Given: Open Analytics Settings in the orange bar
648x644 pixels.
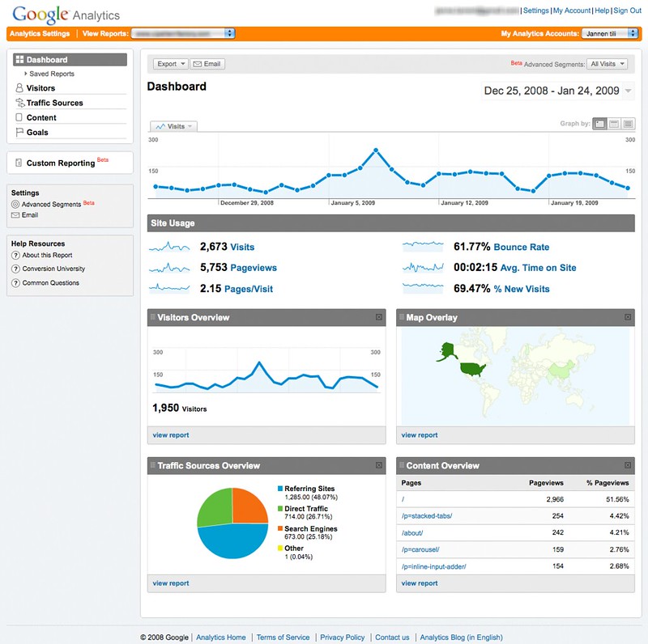Looking at the screenshot, I should [x=39, y=33].
